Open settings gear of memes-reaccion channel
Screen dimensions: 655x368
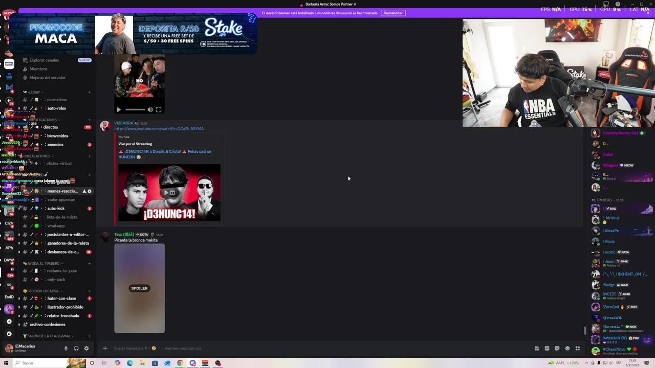(90, 191)
